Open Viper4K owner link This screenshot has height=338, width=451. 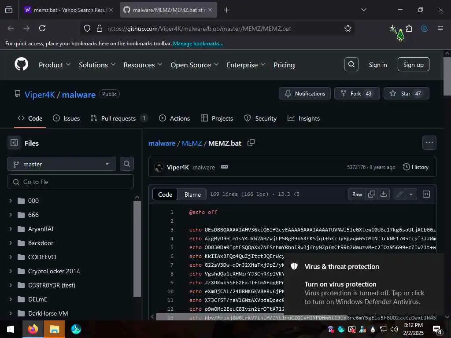click(x=39, y=95)
